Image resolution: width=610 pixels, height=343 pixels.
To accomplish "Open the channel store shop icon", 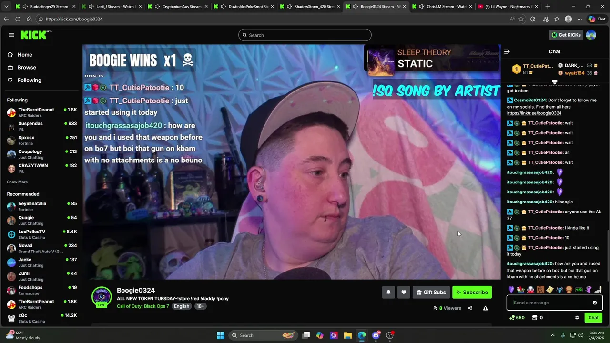I will click(535, 318).
